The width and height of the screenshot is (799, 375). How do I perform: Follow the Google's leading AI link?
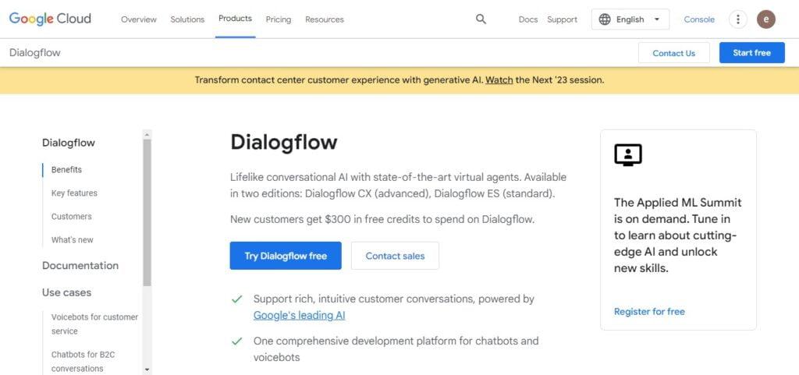click(x=299, y=316)
